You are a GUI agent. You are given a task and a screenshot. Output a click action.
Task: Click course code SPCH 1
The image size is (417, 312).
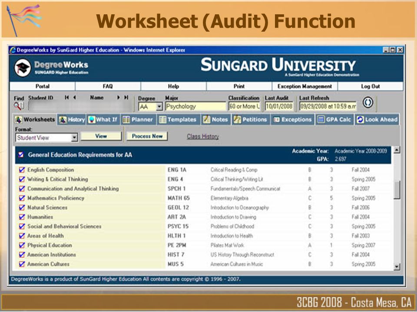(177, 188)
